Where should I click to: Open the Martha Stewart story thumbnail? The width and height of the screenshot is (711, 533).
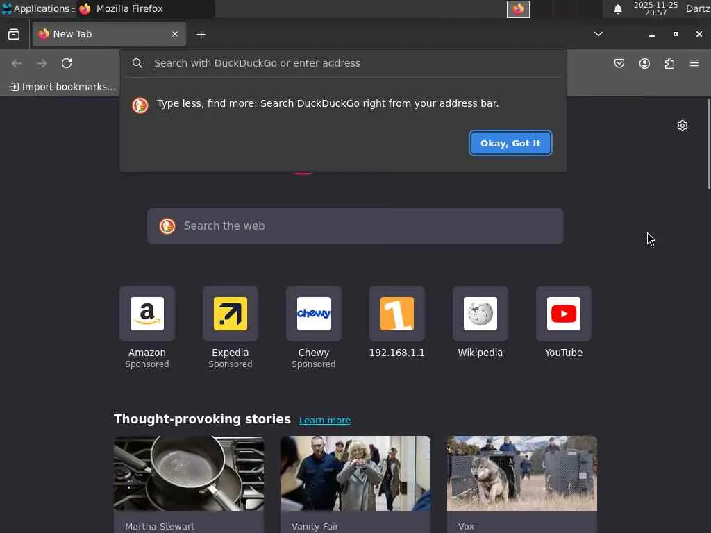coord(189,473)
